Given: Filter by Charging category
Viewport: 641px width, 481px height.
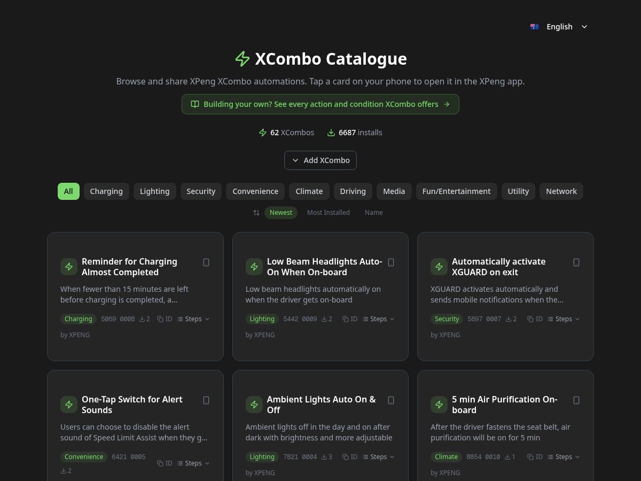Looking at the screenshot, I should tap(106, 191).
